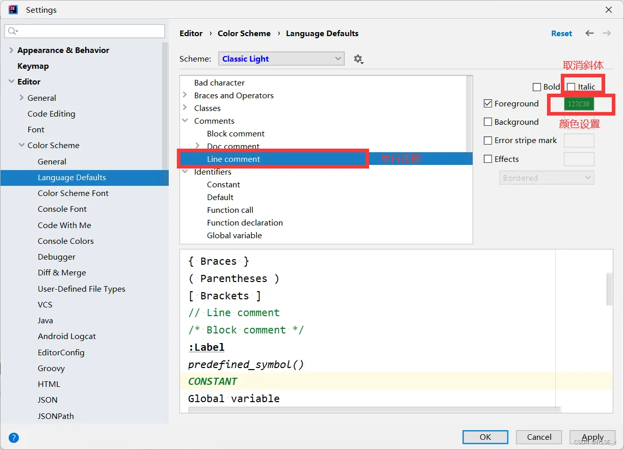Enable the Effects checkbox
624x450 pixels.
point(488,159)
